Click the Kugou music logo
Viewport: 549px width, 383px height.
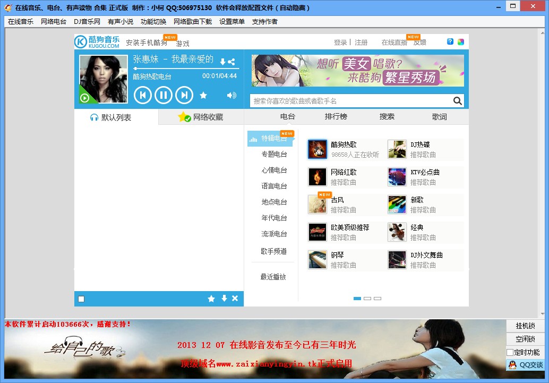point(97,41)
